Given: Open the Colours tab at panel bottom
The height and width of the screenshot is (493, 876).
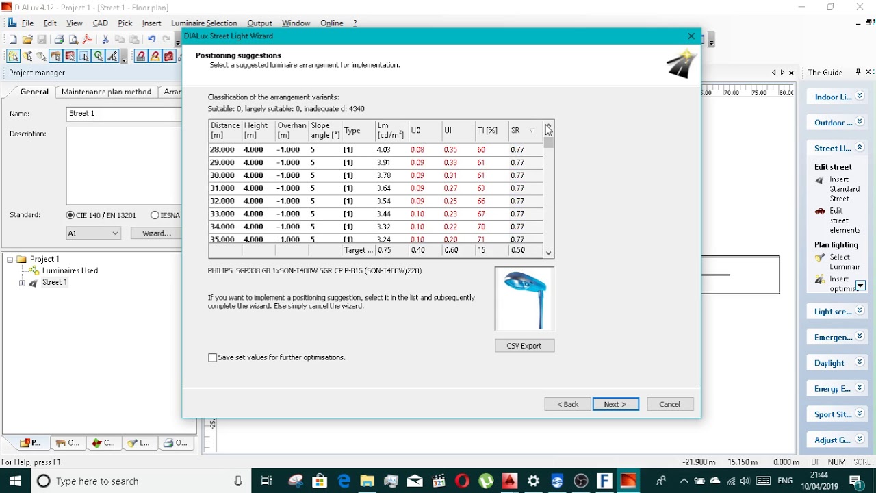Looking at the screenshot, I should (x=103, y=443).
